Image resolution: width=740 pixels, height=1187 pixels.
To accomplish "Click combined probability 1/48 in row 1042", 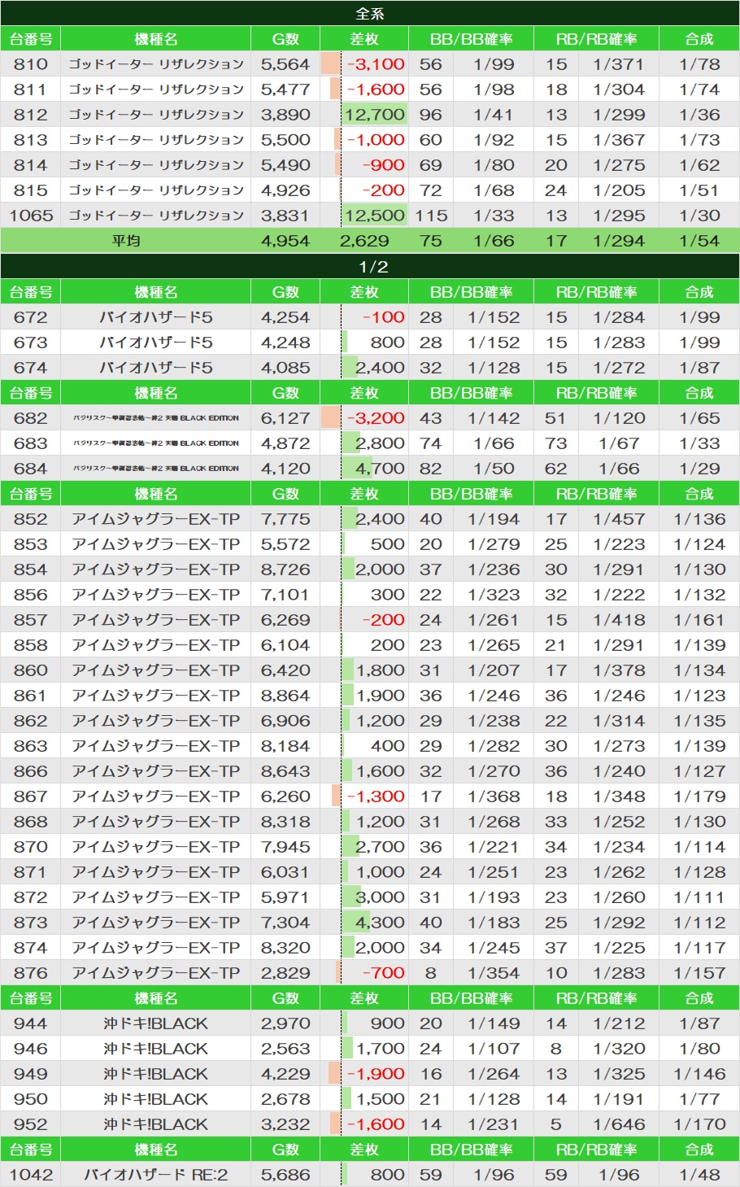I will point(699,1175).
